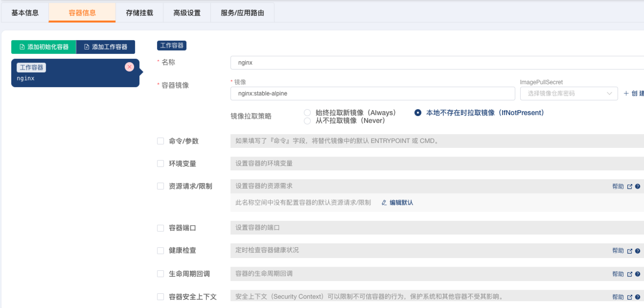
Task: Click external-link icon in 容器安全上下文 row
Action: point(630,297)
